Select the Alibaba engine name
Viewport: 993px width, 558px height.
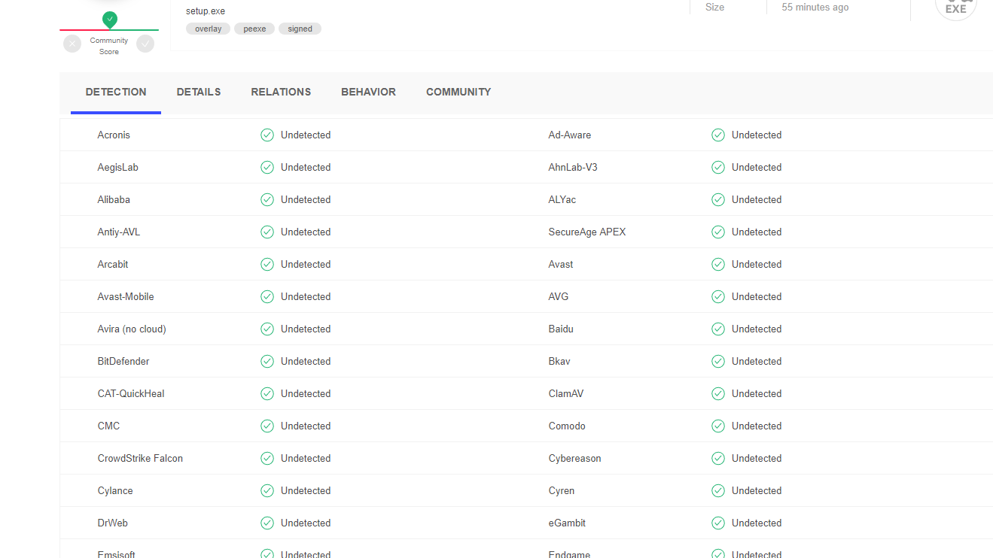(x=114, y=199)
